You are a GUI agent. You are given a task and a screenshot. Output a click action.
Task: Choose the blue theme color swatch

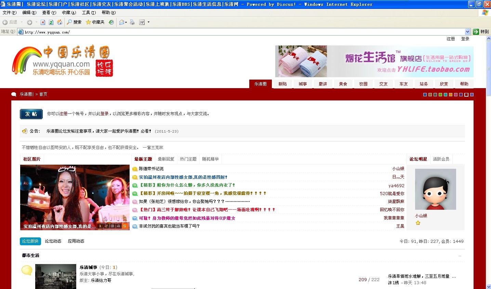pos(425,95)
